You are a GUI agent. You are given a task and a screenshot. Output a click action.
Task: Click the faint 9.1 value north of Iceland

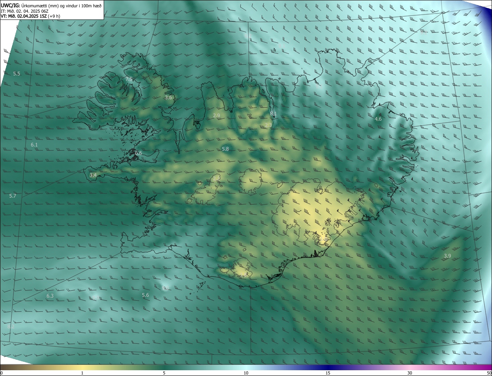coord(282,46)
